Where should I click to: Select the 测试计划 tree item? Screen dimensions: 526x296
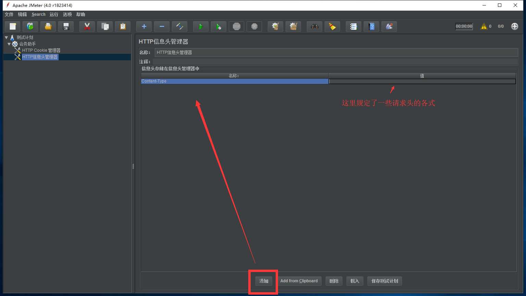pyautogui.click(x=25, y=37)
